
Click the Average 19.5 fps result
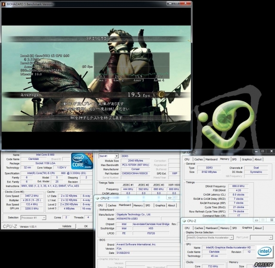coord(139,95)
